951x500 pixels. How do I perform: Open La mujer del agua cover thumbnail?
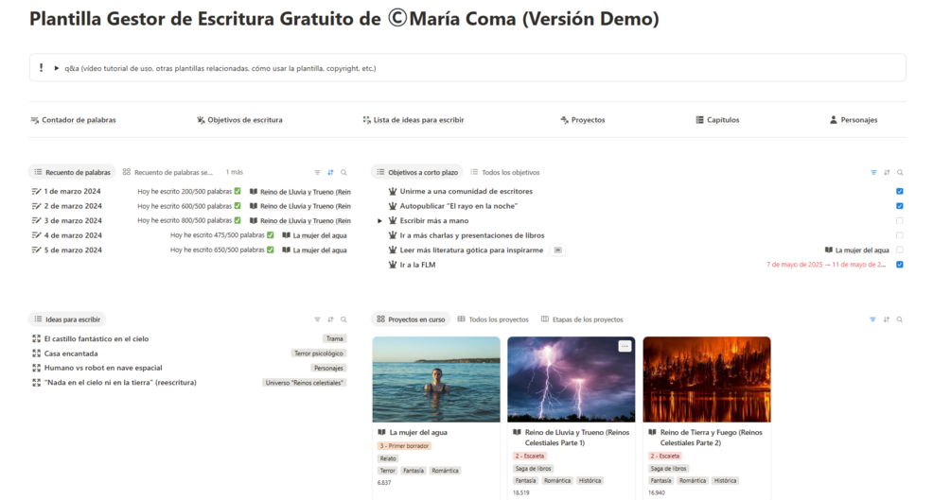coord(436,379)
